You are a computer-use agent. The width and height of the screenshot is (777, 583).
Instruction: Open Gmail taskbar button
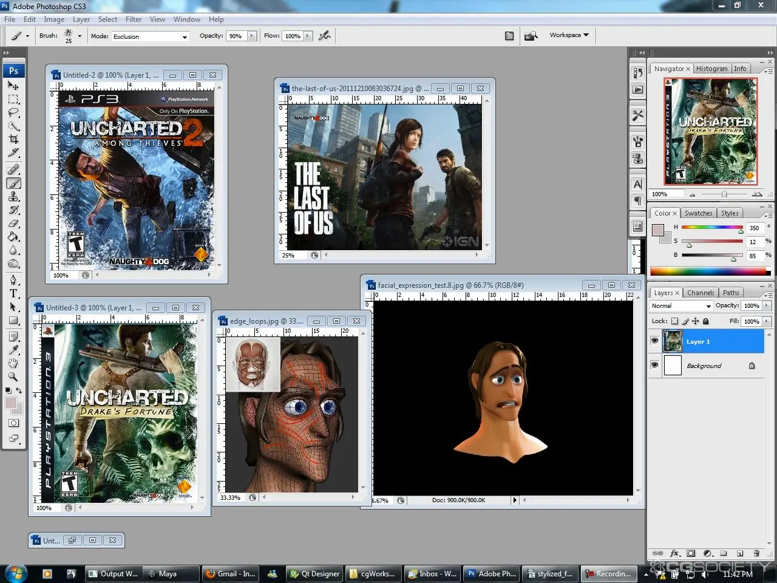[230, 573]
